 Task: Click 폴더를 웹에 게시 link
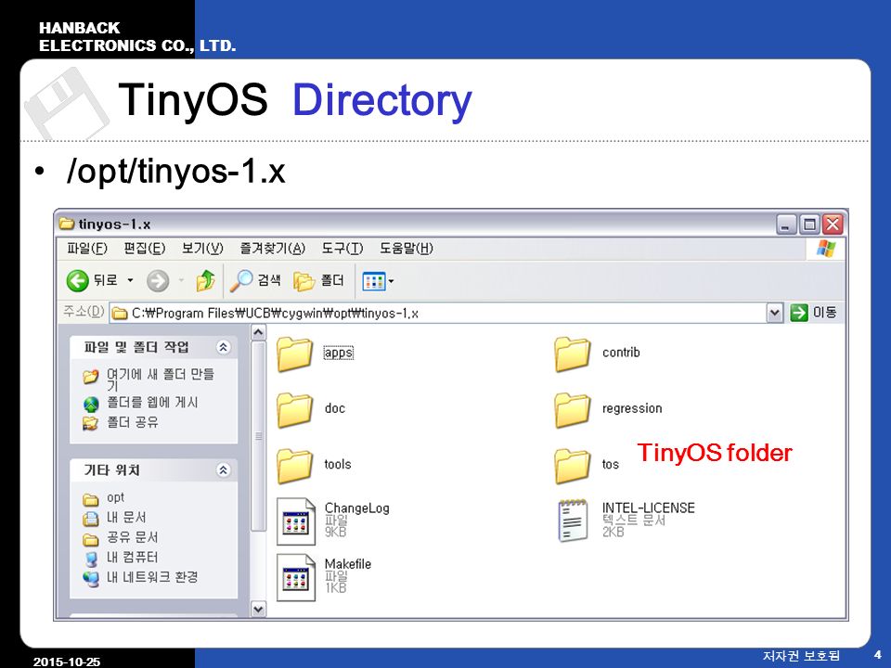152,403
